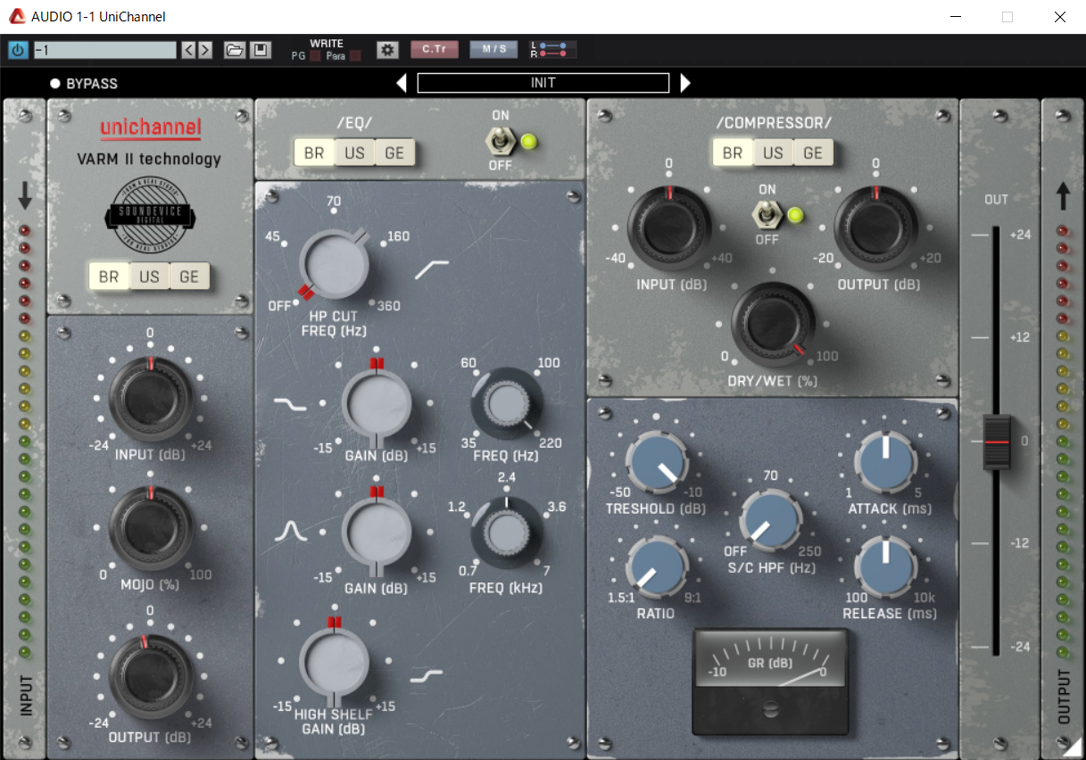This screenshot has width=1086, height=760.
Task: Flip the EQ ON/OFF toggle switch
Action: [500, 141]
